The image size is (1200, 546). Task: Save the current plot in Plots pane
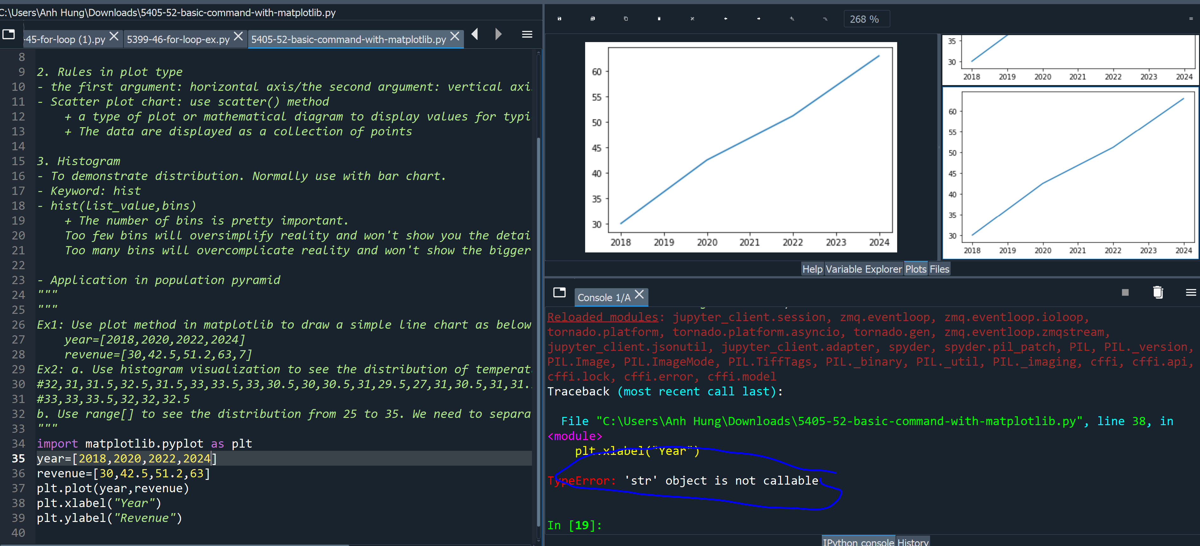click(559, 19)
